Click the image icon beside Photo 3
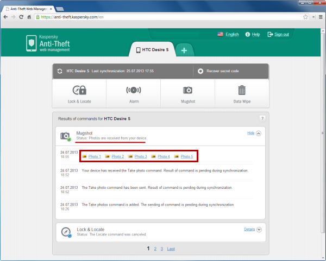This screenshot has width=326, height=261. coord(130,156)
